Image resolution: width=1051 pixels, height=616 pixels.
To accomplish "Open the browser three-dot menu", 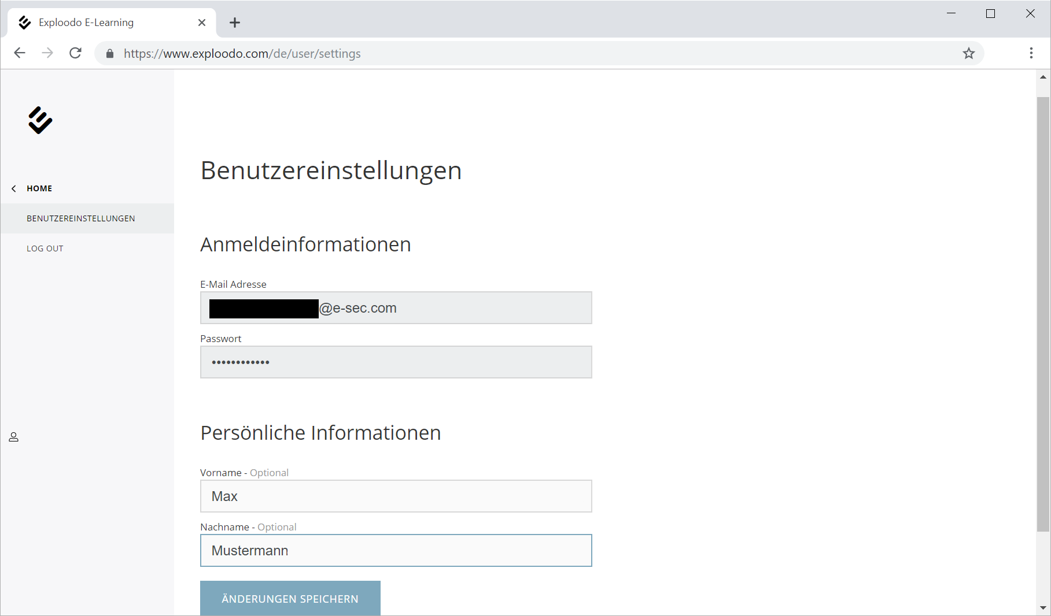I will [1031, 53].
